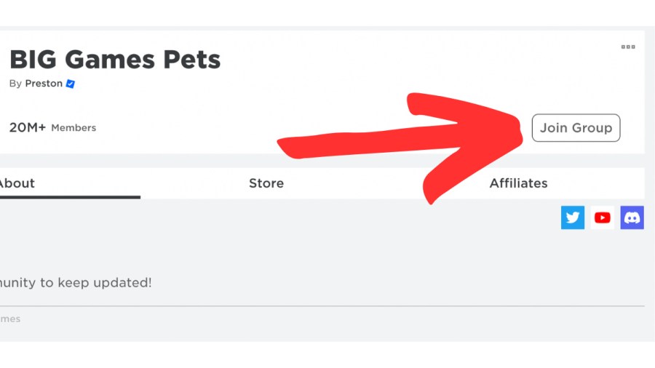
Task: Select the Affiliates tab
Action: [518, 183]
